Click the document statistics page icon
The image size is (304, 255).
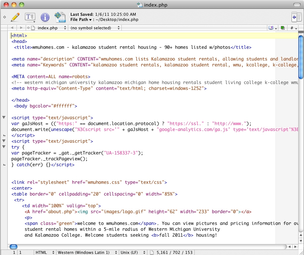(x=151, y=252)
